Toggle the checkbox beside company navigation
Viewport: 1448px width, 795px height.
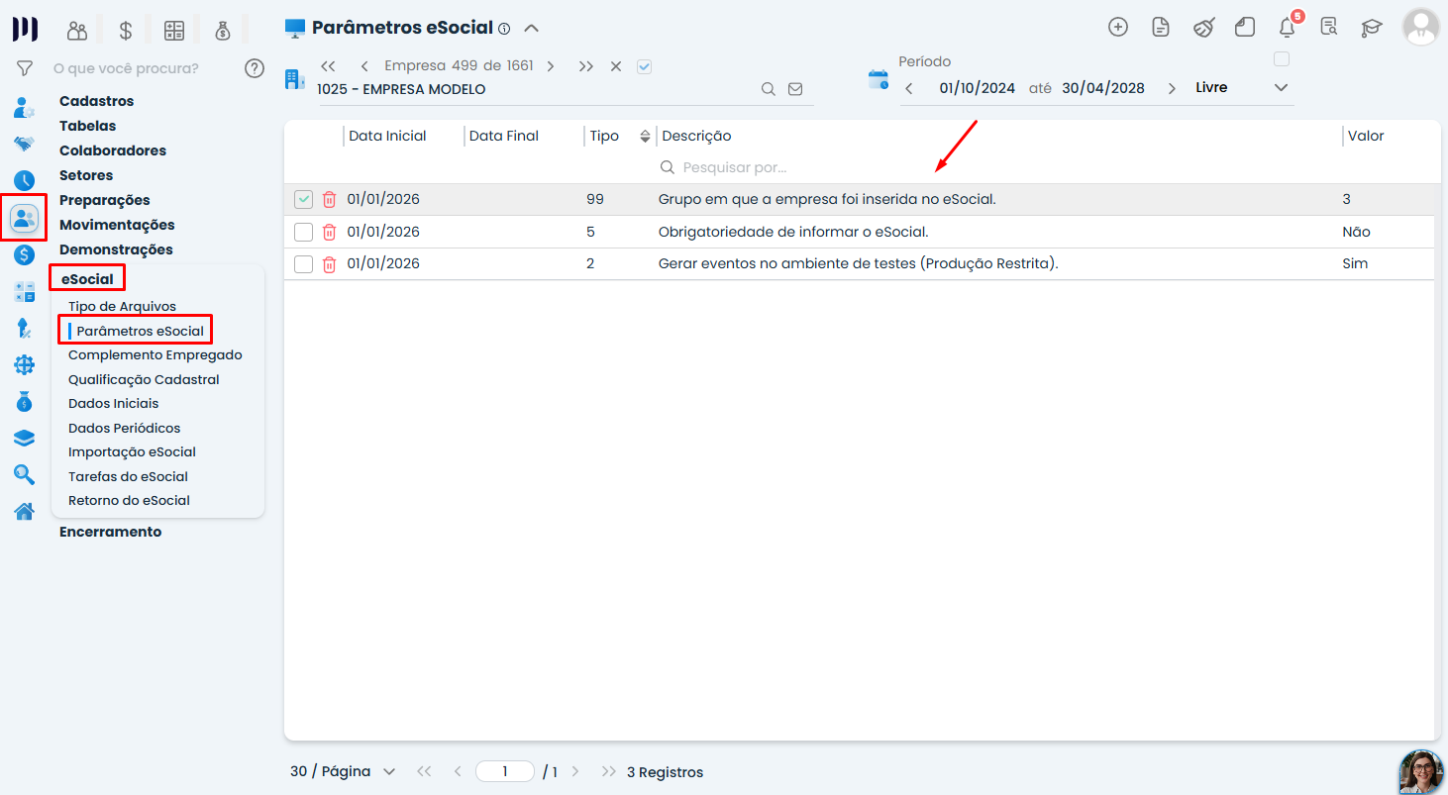pyautogui.click(x=644, y=66)
